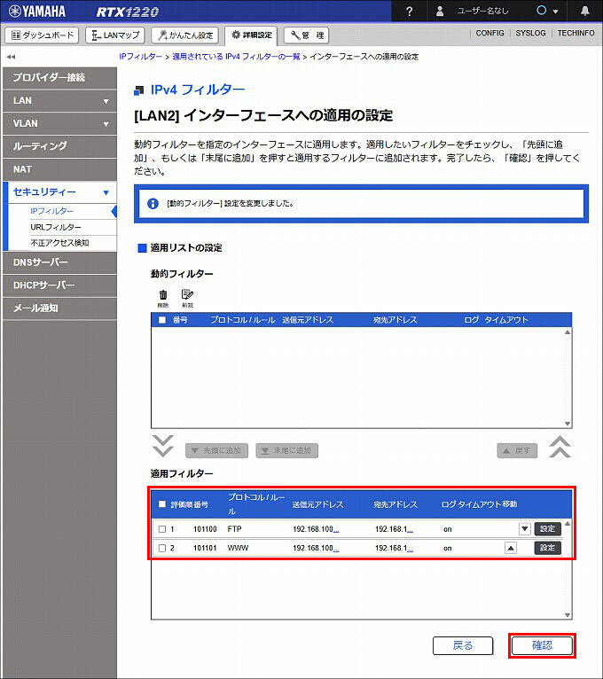Click destination address 192.168.1 of WWW row

tap(394, 548)
